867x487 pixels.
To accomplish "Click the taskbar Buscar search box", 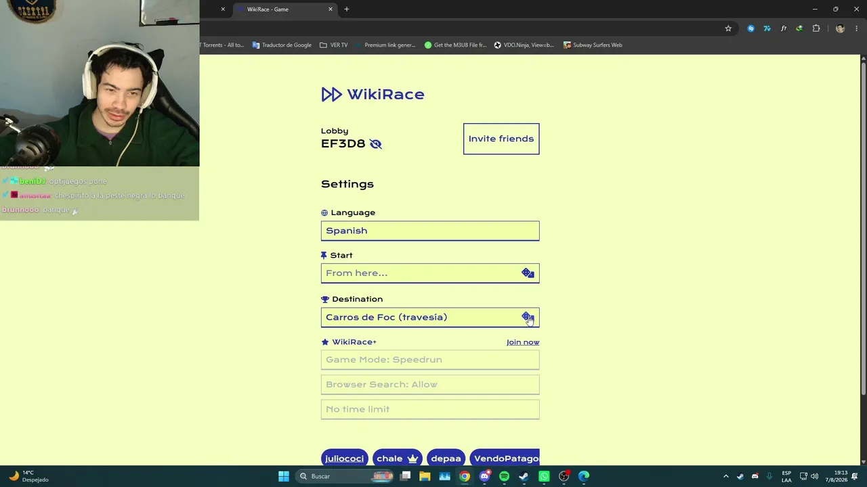I will click(x=345, y=476).
